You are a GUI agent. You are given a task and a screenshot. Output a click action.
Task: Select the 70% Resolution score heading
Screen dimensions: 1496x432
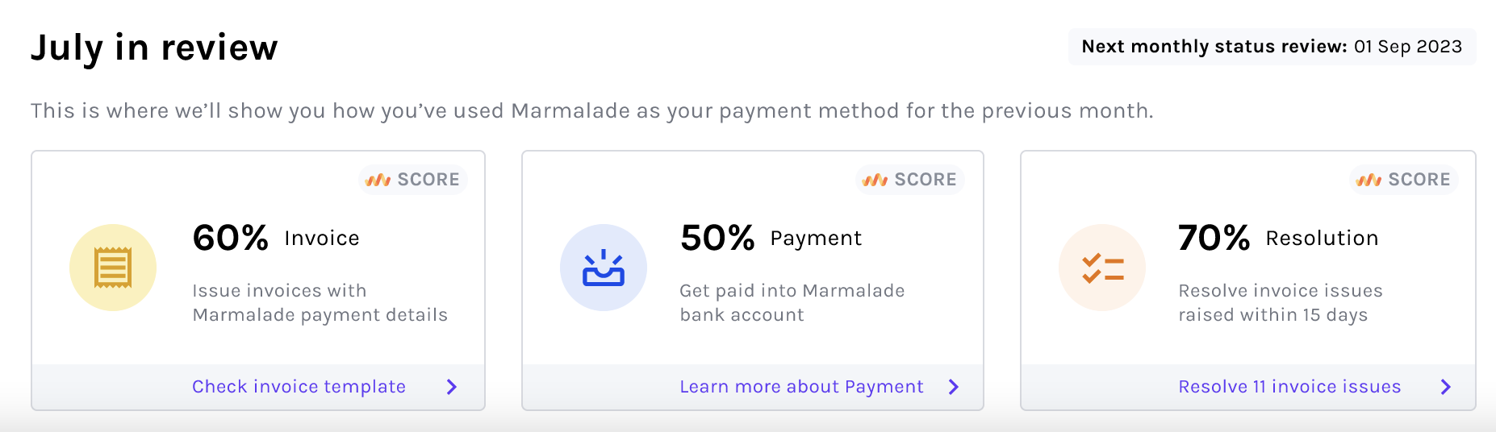1278,238
